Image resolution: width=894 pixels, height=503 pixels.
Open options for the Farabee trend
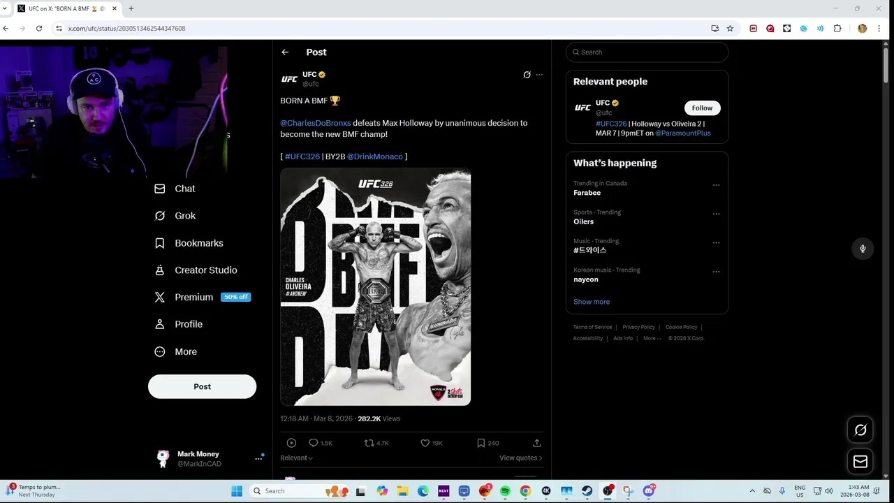[716, 185]
